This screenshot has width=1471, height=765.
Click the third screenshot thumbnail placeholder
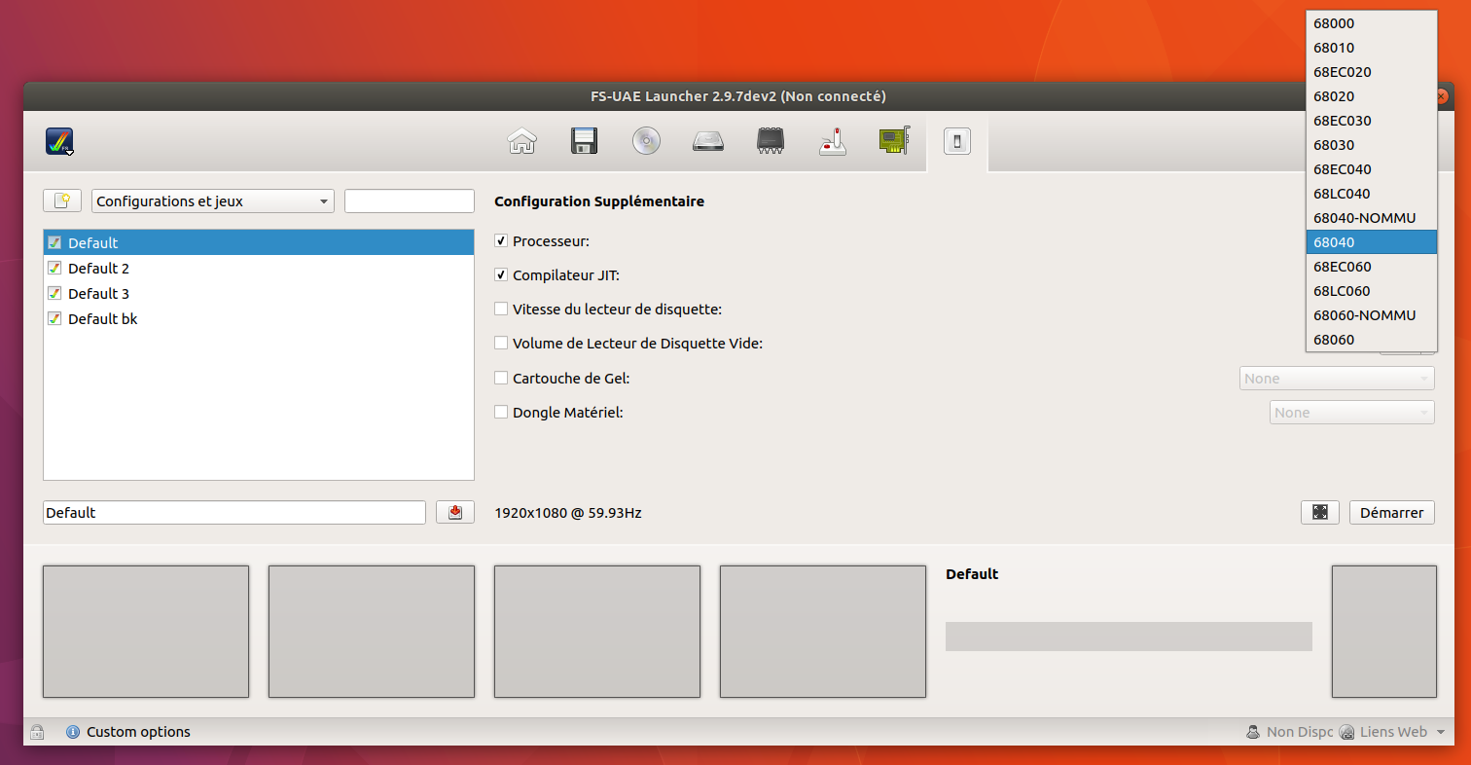[x=597, y=632]
